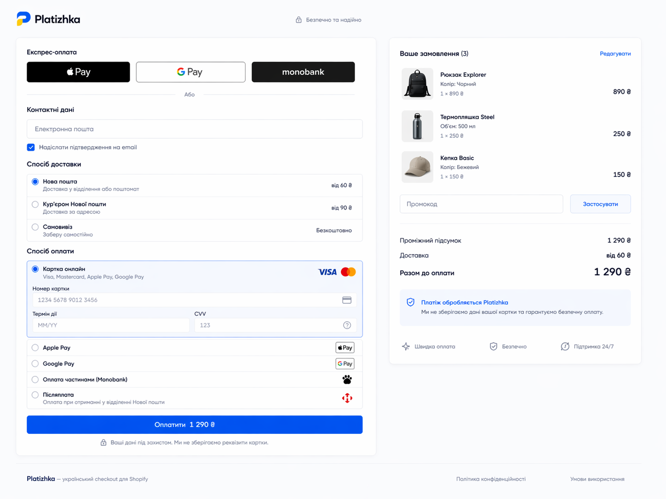Select Оплата частинами (Monobank) option
Image resolution: width=666 pixels, height=499 pixels.
[x=35, y=380]
